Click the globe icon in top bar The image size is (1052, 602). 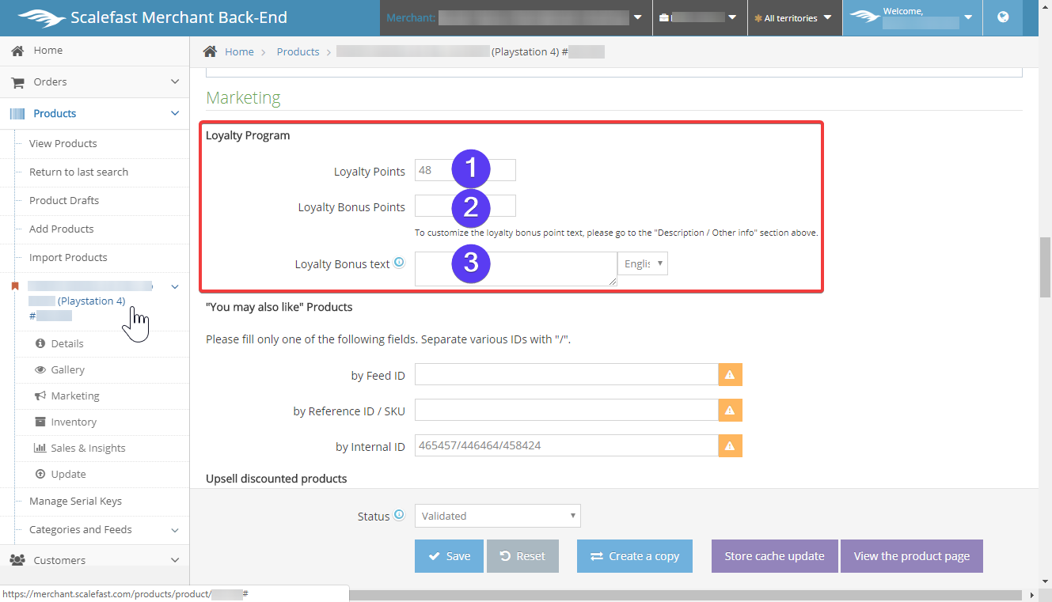(1003, 17)
